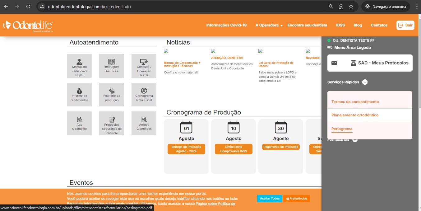Click the Lei Geral de Proteção news thumbnail
The height and width of the screenshot is (211, 421).
pos(261,51)
